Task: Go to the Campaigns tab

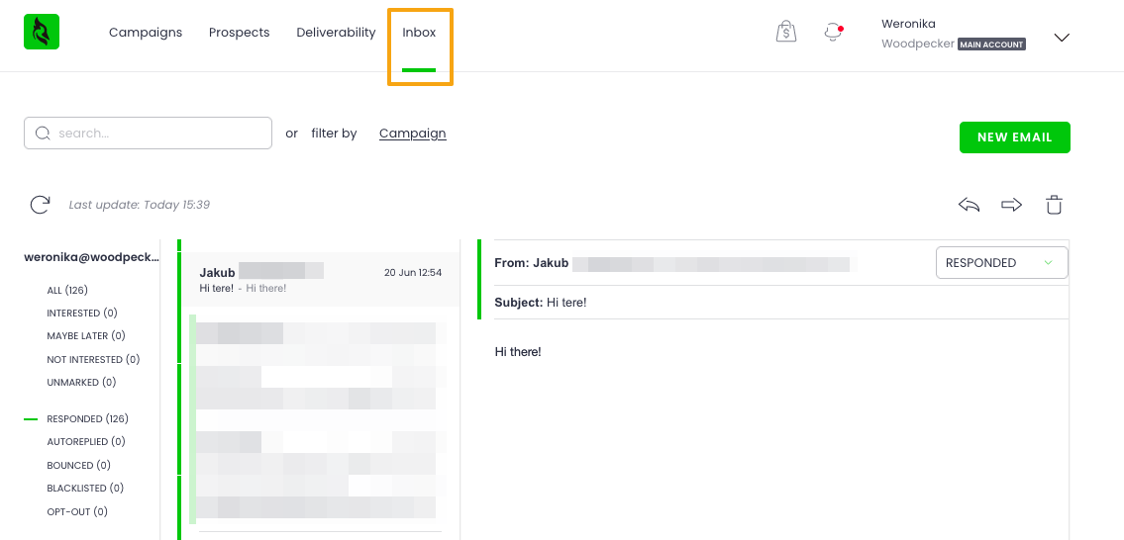Action: coord(146,33)
